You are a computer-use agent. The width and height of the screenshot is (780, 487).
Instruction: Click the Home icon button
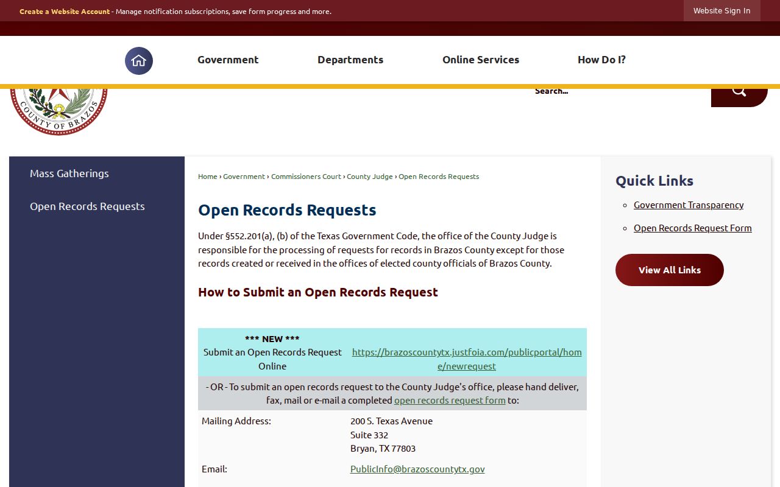click(139, 60)
